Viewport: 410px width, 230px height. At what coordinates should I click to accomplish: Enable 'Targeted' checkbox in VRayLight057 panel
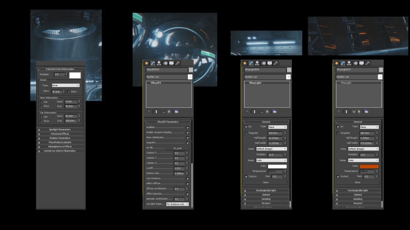point(338,133)
